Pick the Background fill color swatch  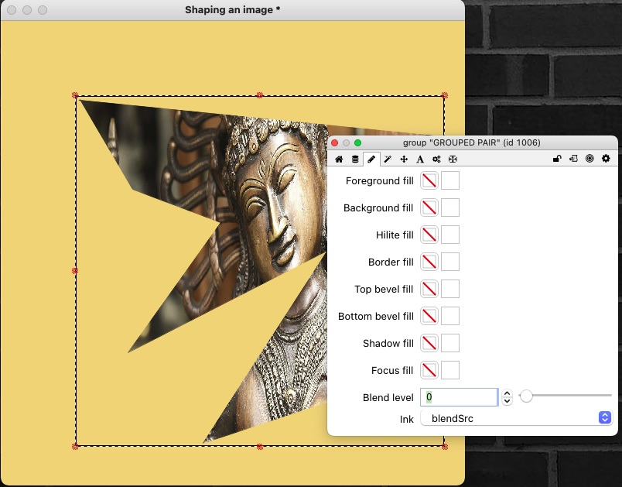point(450,208)
